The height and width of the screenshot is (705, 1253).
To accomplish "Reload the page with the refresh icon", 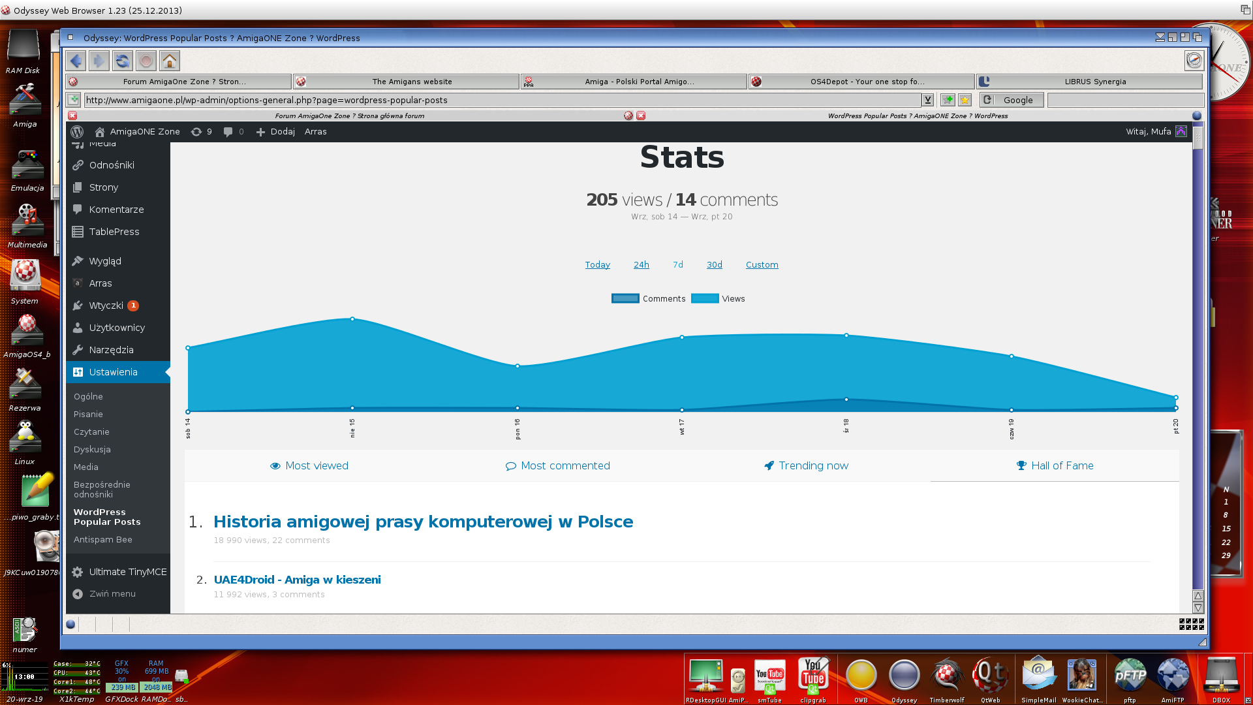I will [x=123, y=61].
